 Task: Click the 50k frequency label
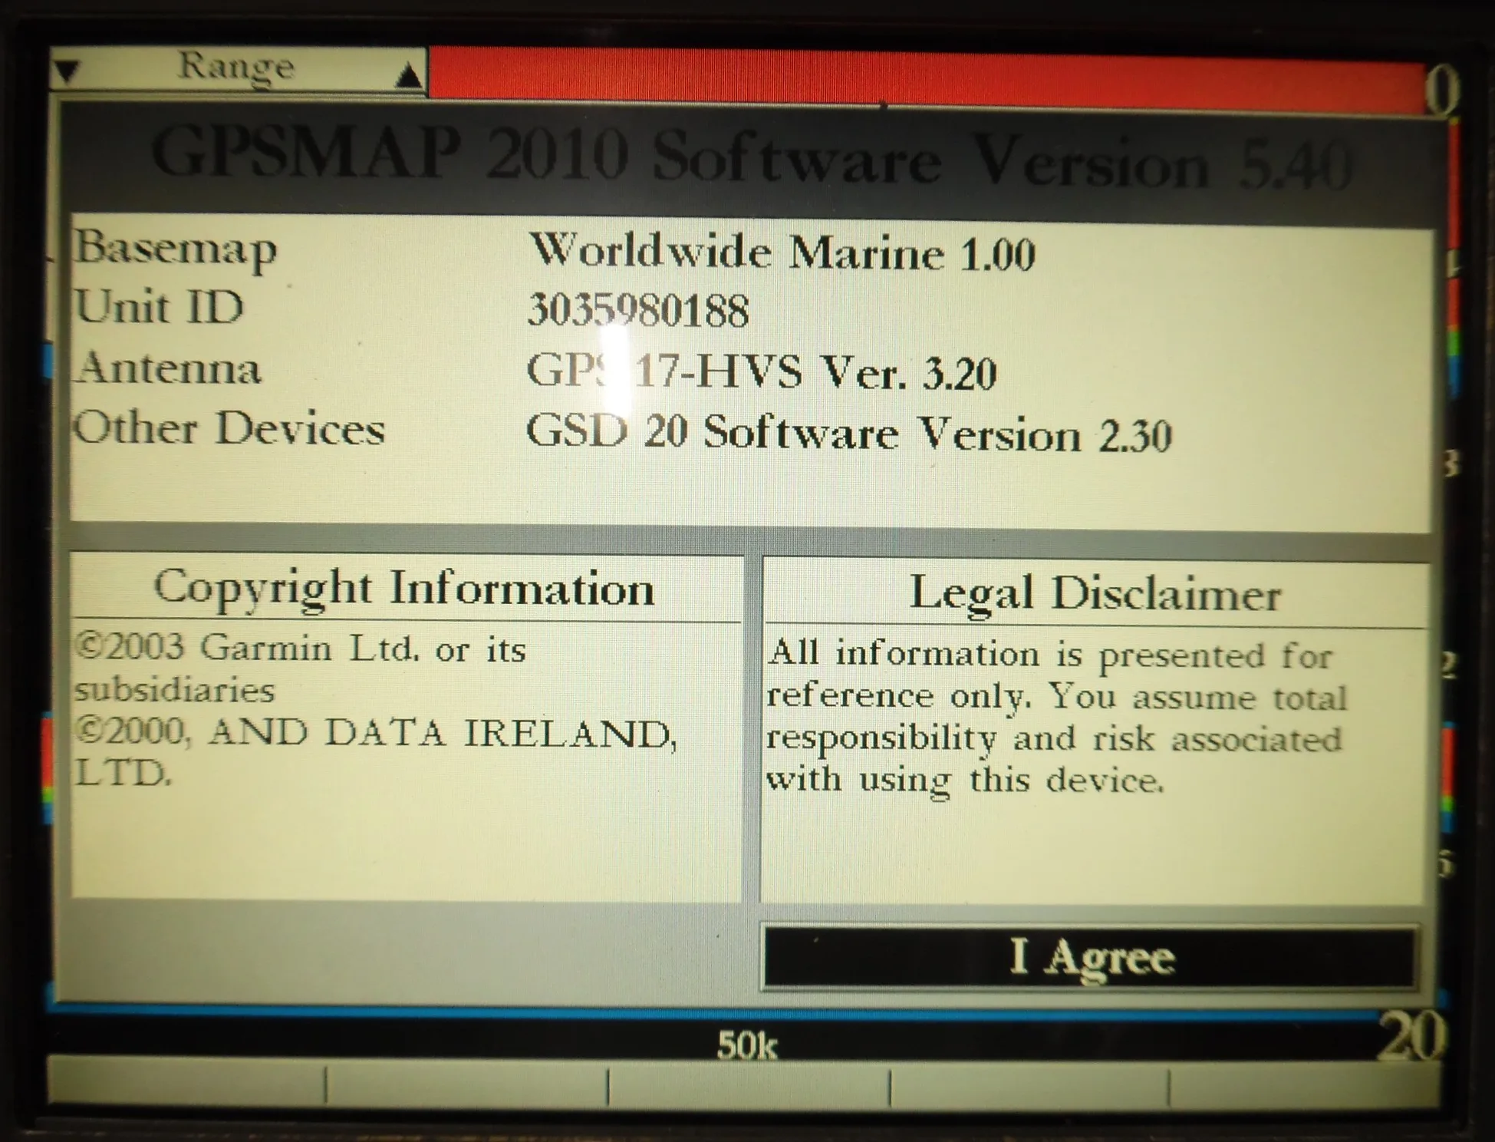tap(747, 1045)
